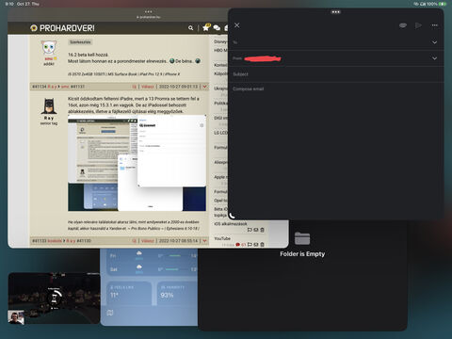Click the trash icon next to iOS alkalmazások
The height and width of the screenshot is (339, 452).
tap(262, 230)
